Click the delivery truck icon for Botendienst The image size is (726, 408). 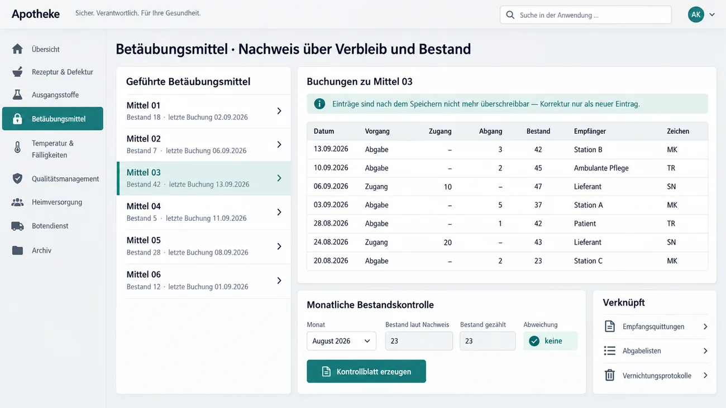tap(17, 226)
